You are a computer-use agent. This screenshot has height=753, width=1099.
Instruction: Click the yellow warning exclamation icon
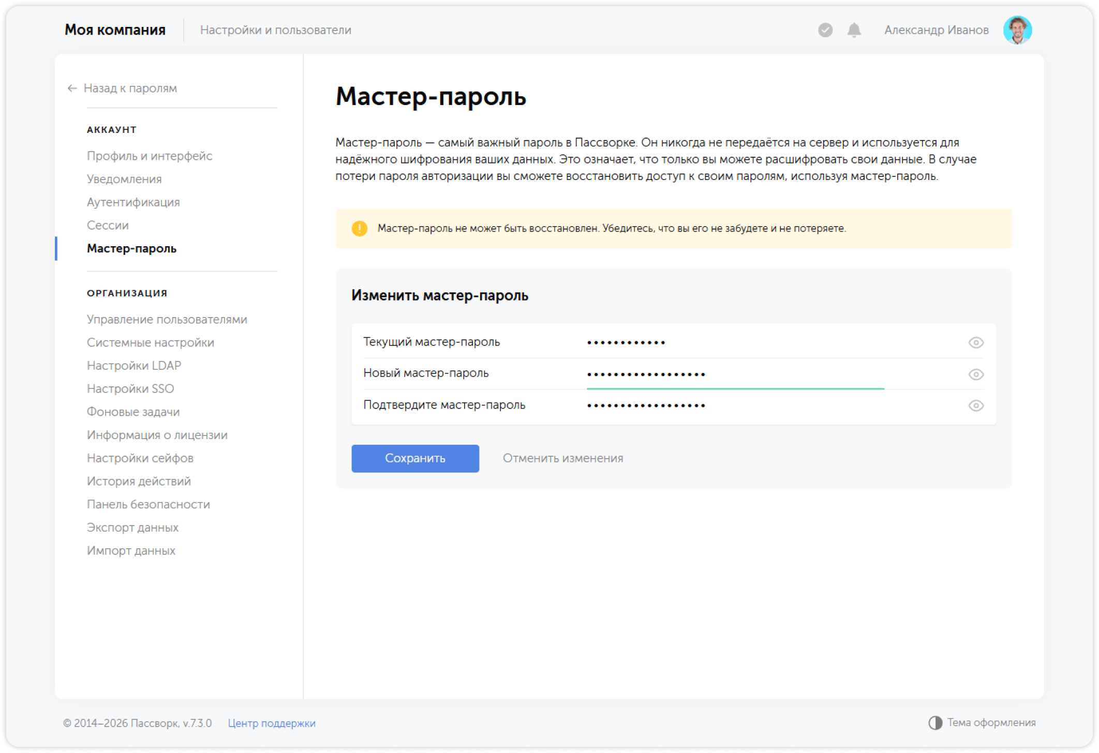360,229
